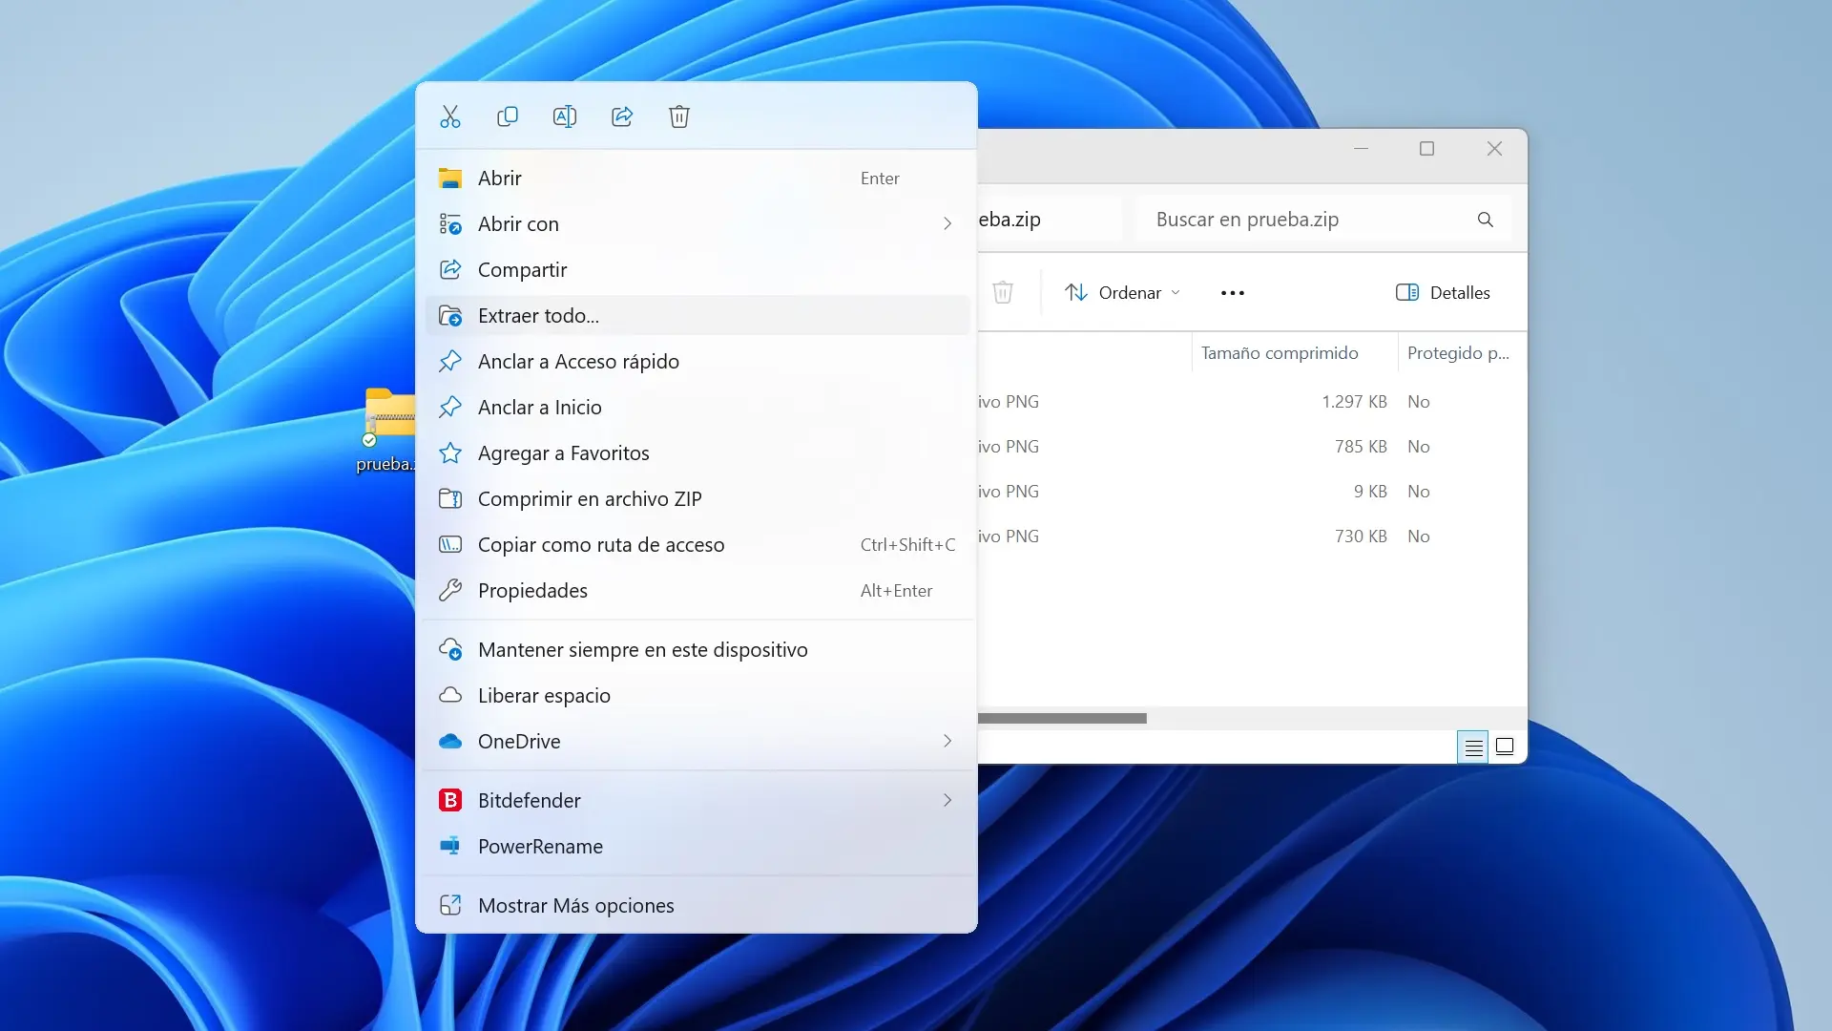Click the Delete trash icon in context menu
This screenshot has height=1031, width=1832.
coord(679,116)
